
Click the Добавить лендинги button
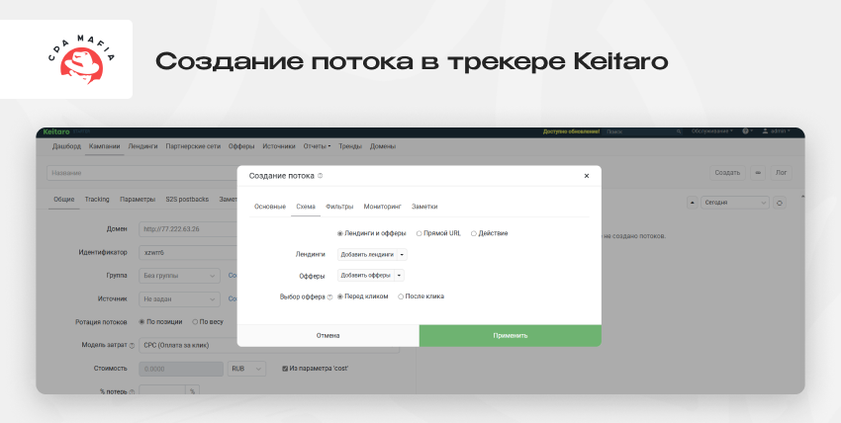tap(367, 254)
